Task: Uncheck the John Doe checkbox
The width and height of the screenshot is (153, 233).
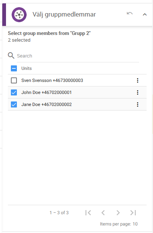Action: click(14, 92)
